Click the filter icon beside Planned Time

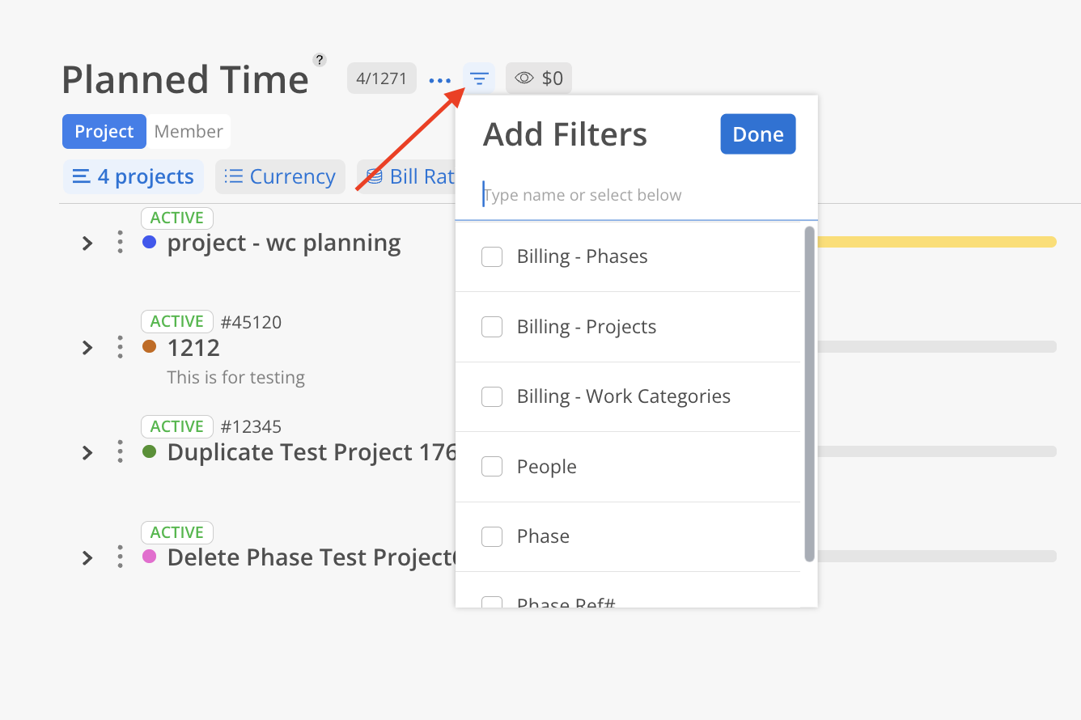[x=479, y=78]
